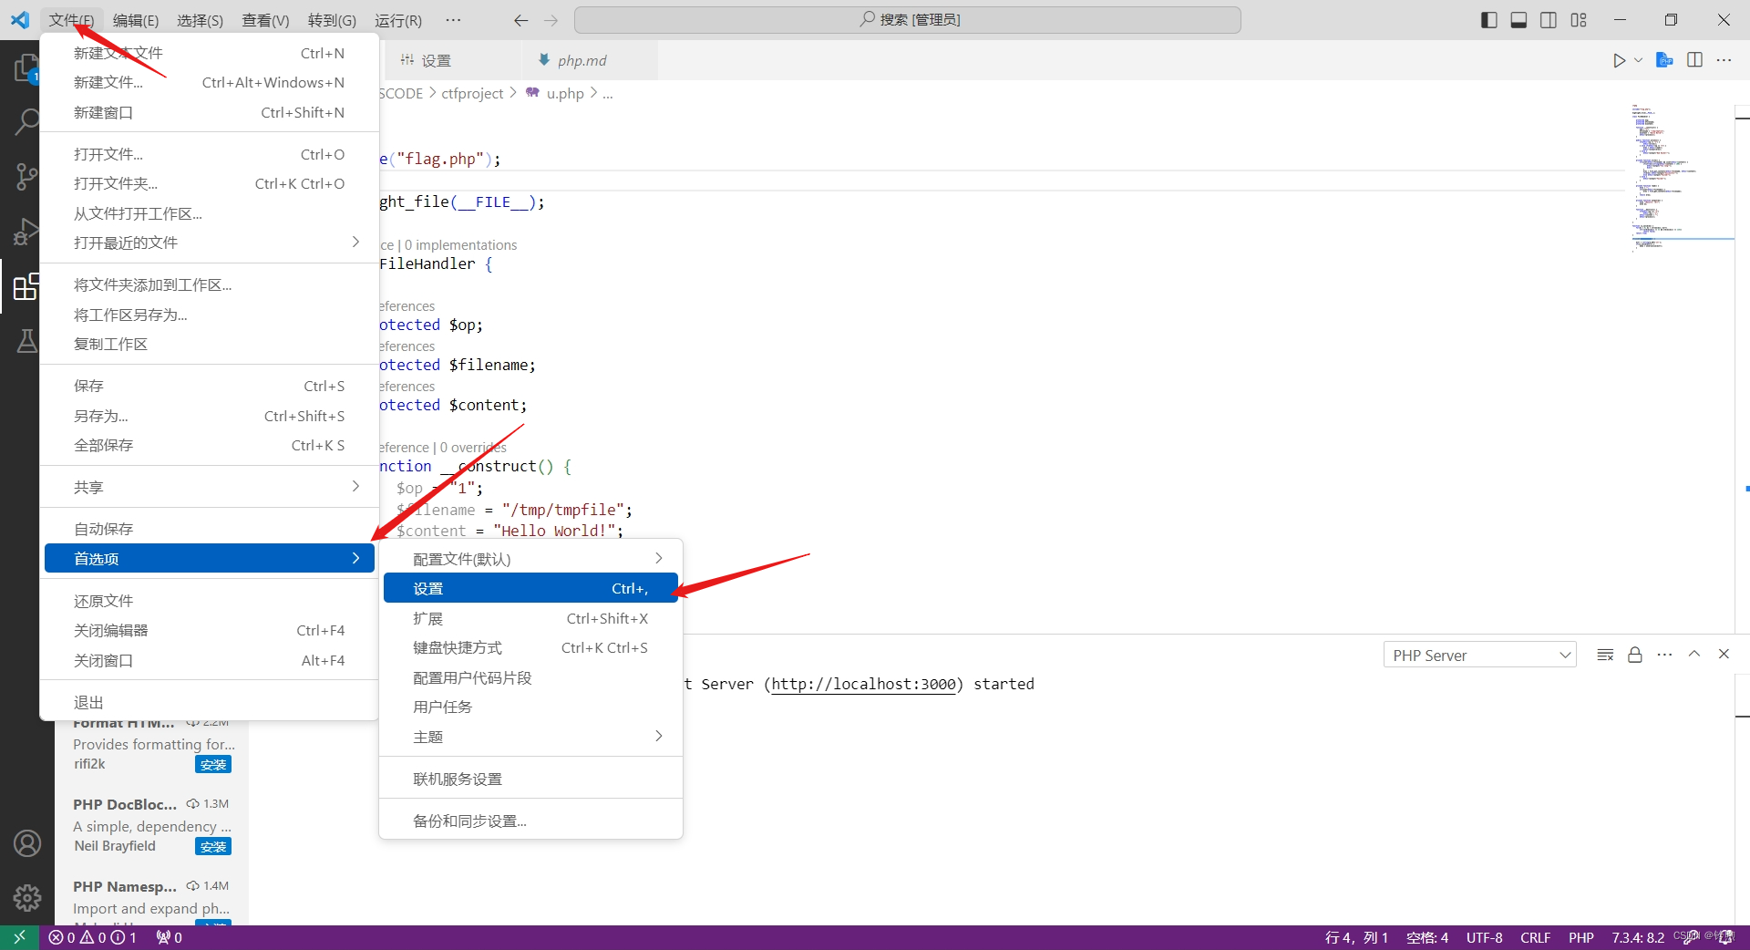Open the customize layout icon

pyautogui.click(x=1579, y=20)
